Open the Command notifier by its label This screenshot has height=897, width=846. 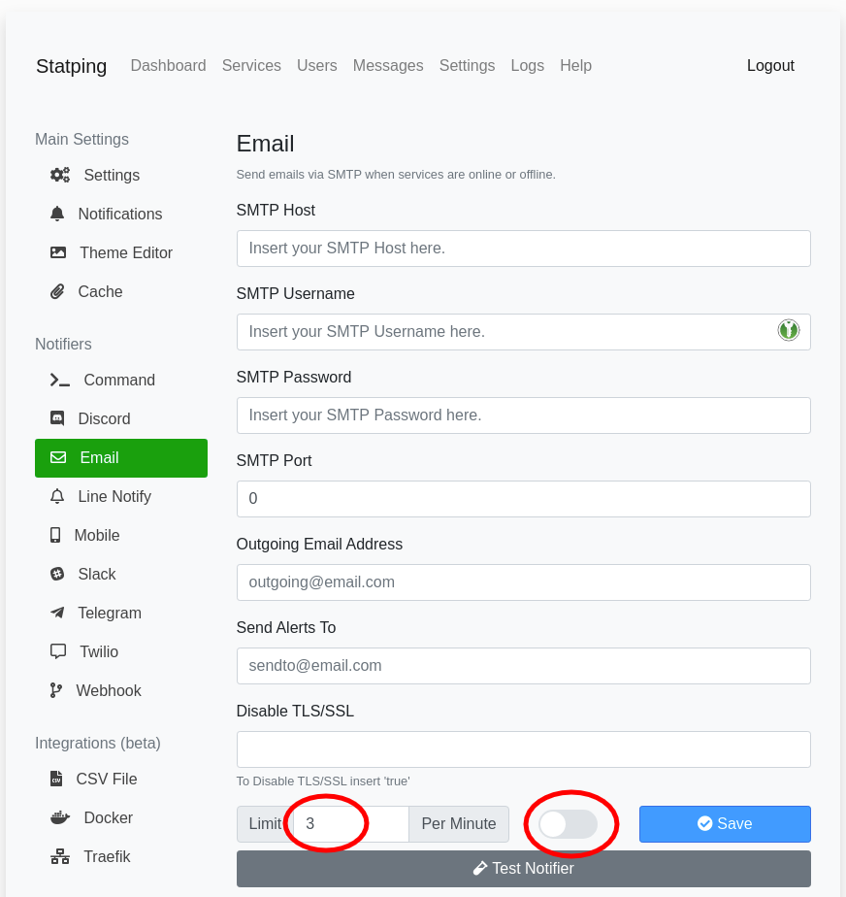coord(119,380)
